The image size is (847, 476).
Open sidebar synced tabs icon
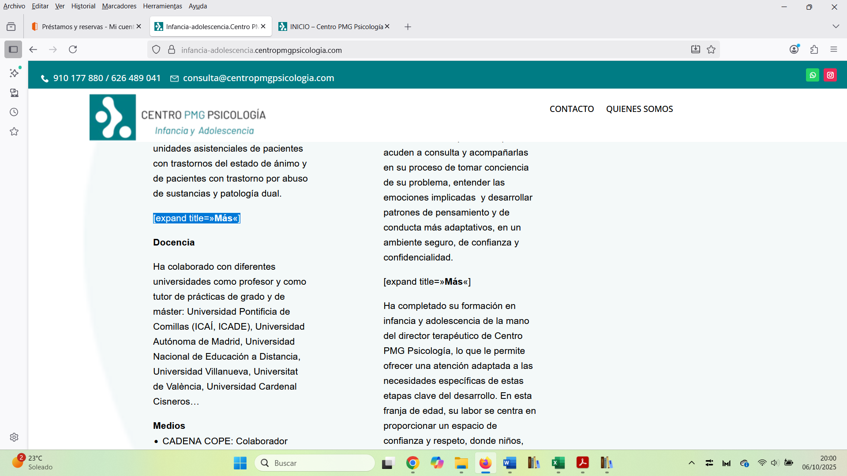coord(14,93)
